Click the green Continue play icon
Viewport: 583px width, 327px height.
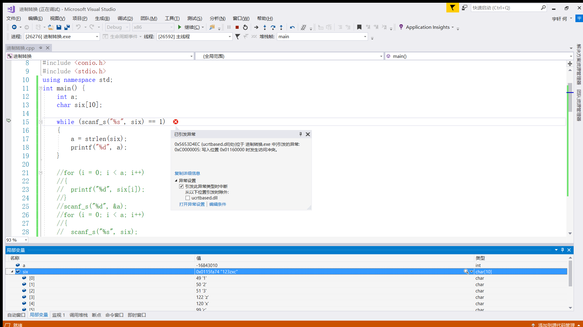tap(179, 27)
